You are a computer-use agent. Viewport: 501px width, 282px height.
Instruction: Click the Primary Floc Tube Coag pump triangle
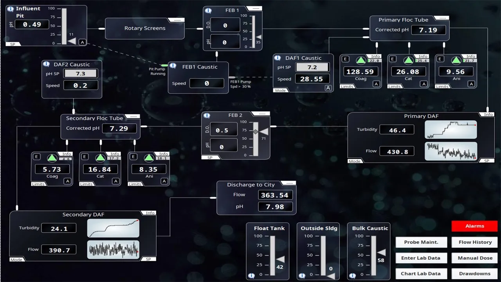(361, 60)
